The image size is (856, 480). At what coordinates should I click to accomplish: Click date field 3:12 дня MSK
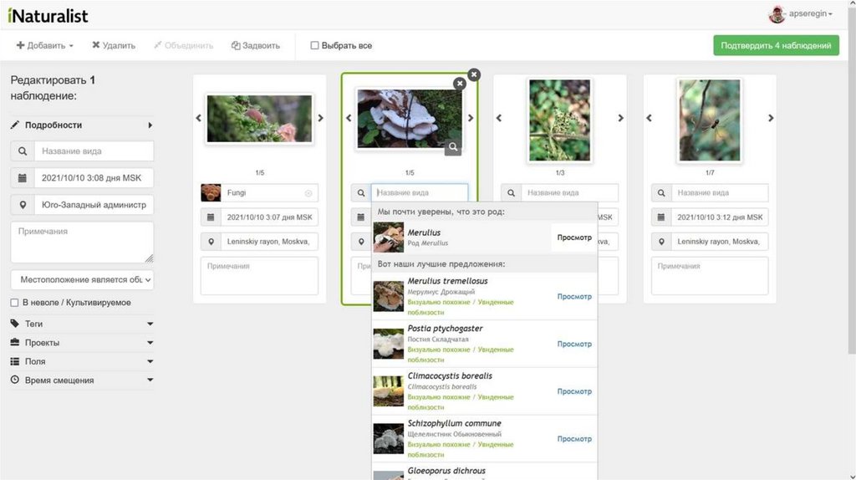click(x=720, y=217)
